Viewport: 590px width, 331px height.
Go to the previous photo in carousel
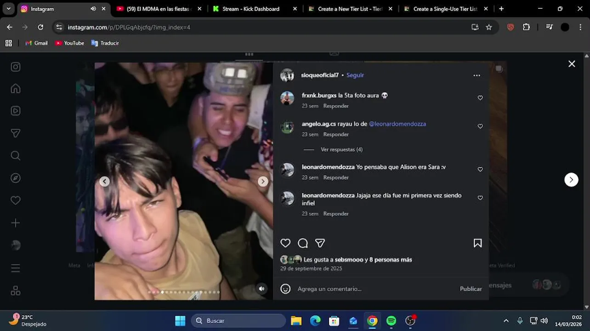(105, 182)
